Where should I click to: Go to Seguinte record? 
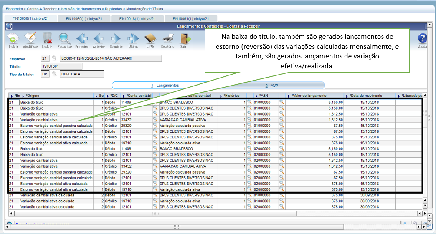(x=116, y=38)
